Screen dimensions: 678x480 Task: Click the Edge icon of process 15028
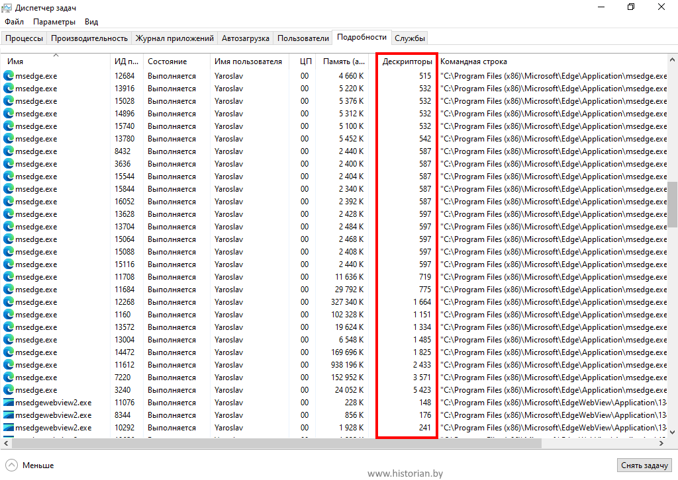coord(9,100)
